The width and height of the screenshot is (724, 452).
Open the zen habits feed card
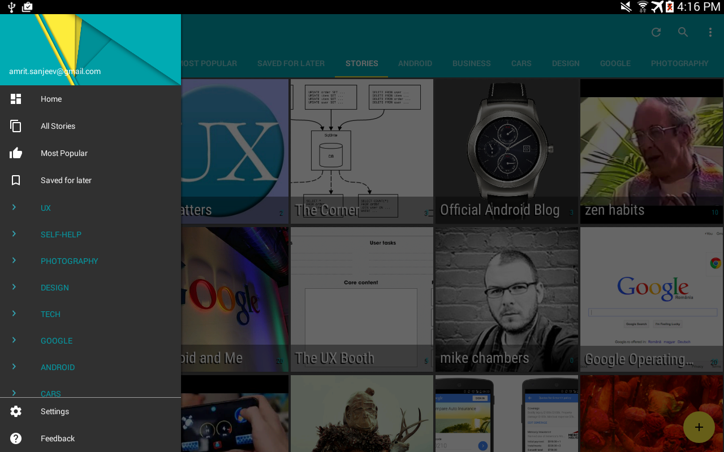click(x=652, y=151)
